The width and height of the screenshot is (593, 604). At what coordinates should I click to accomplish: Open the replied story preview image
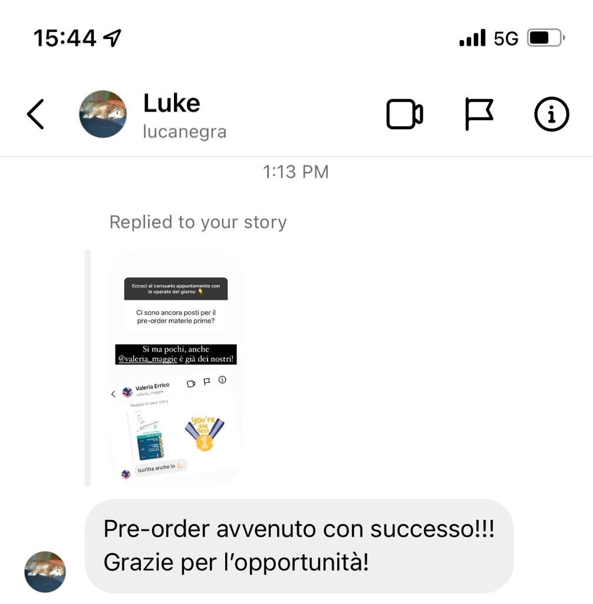176,368
